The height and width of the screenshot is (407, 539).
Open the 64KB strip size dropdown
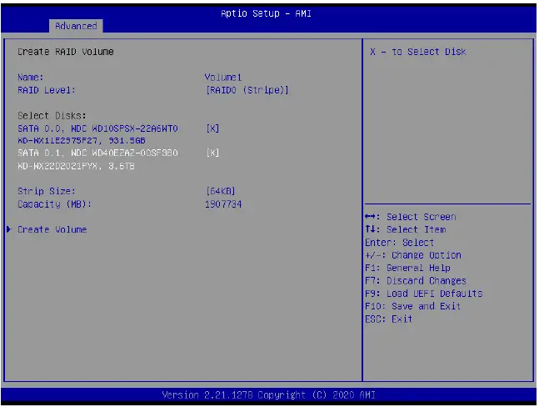coord(221,191)
